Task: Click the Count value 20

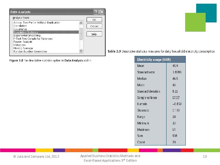Action: click(174, 142)
